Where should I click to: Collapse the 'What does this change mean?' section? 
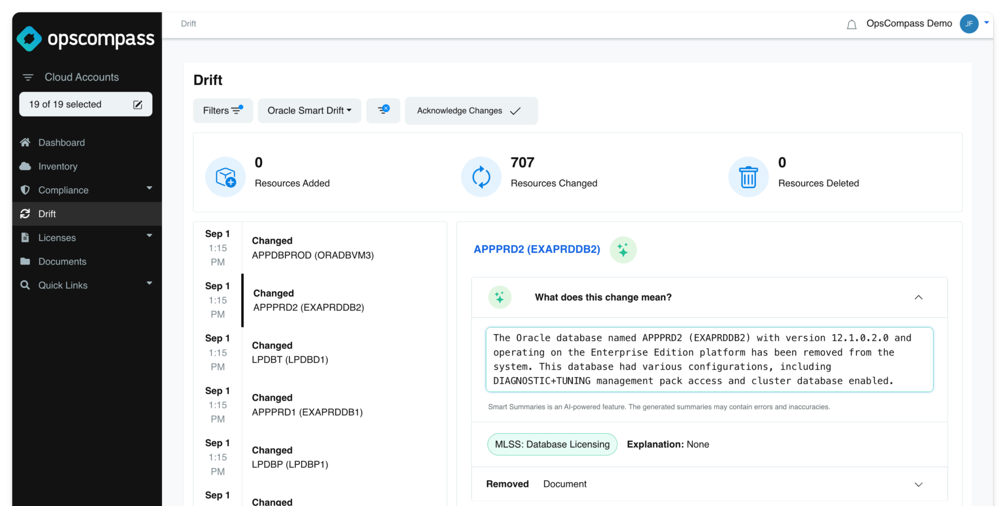(919, 297)
